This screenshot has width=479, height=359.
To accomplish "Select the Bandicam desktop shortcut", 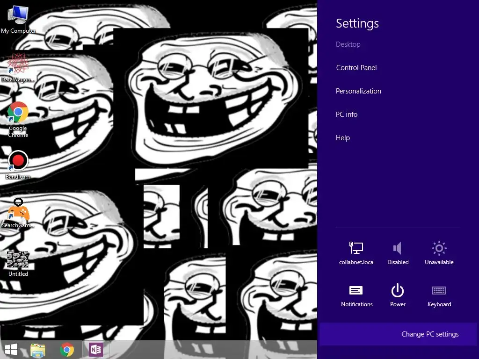I will pos(18,165).
